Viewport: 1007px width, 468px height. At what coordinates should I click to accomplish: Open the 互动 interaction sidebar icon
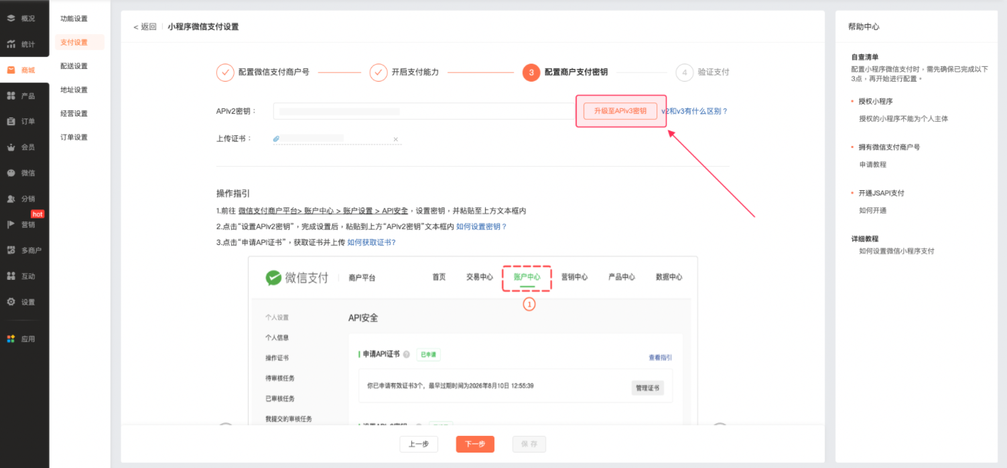(x=11, y=276)
